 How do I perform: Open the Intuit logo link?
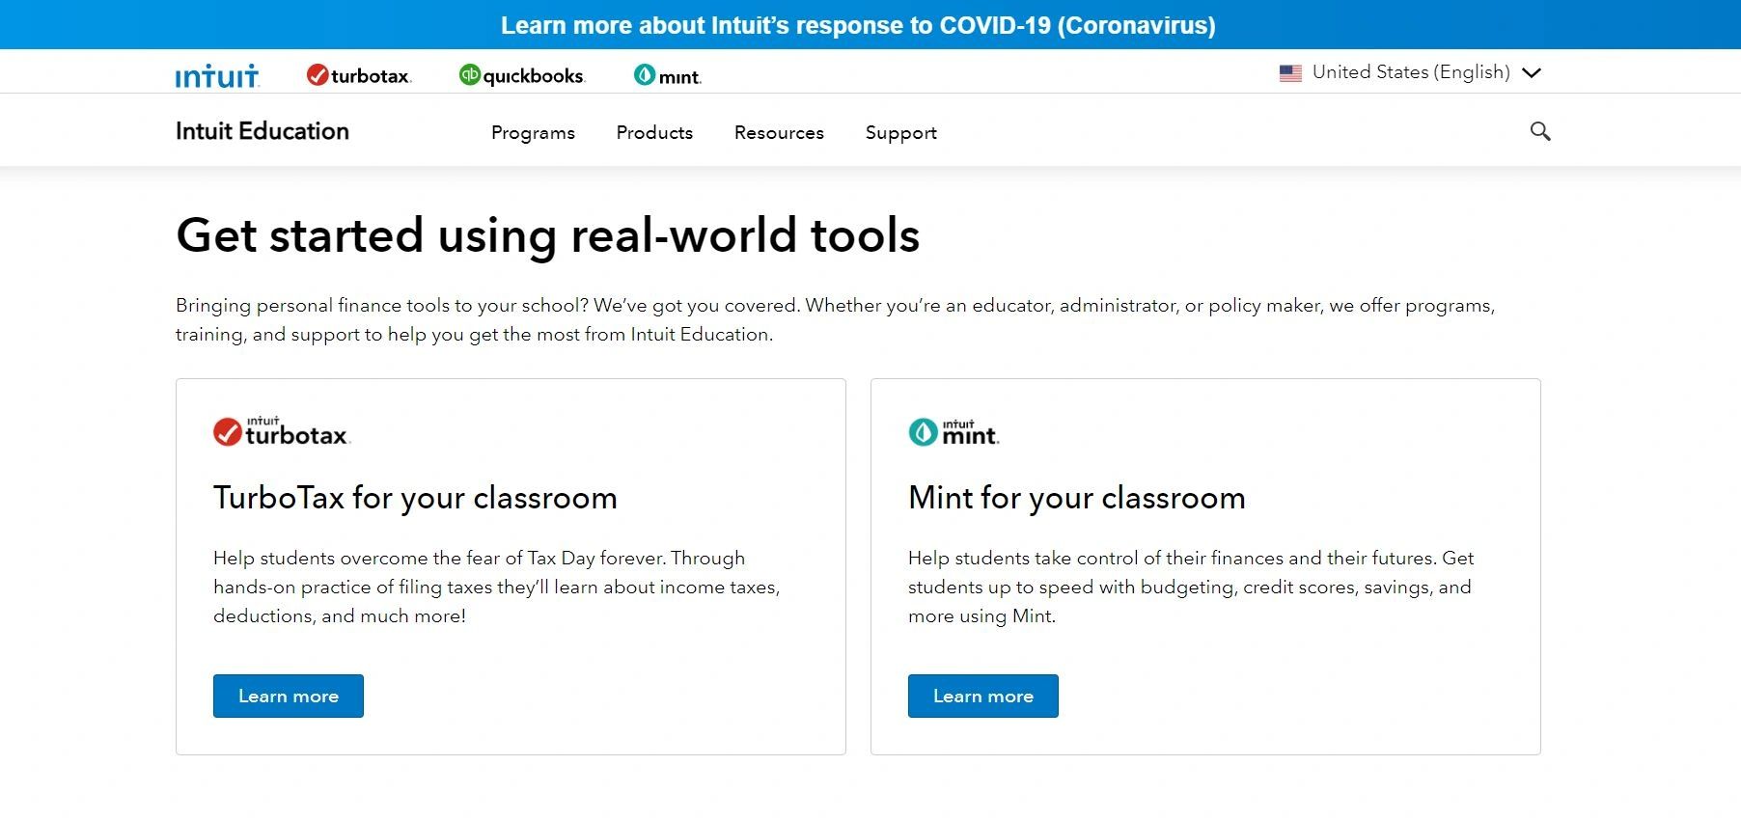[217, 75]
